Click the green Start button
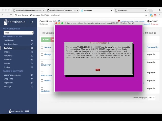 click(x=46, y=40)
